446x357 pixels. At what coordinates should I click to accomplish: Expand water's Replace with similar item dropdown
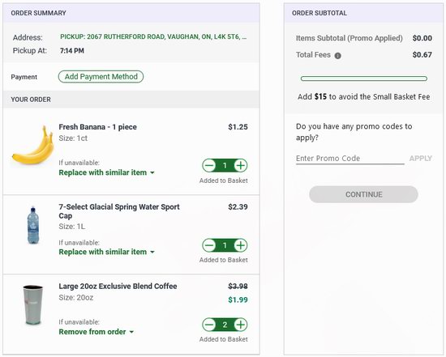coord(107,252)
